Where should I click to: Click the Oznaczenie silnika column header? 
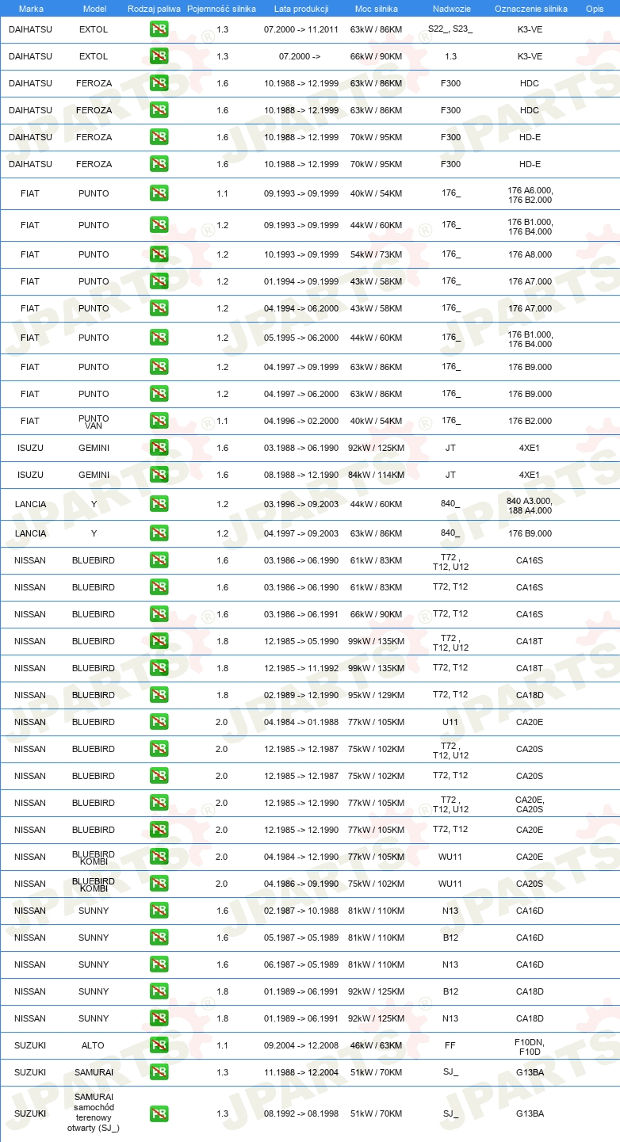(x=530, y=8)
